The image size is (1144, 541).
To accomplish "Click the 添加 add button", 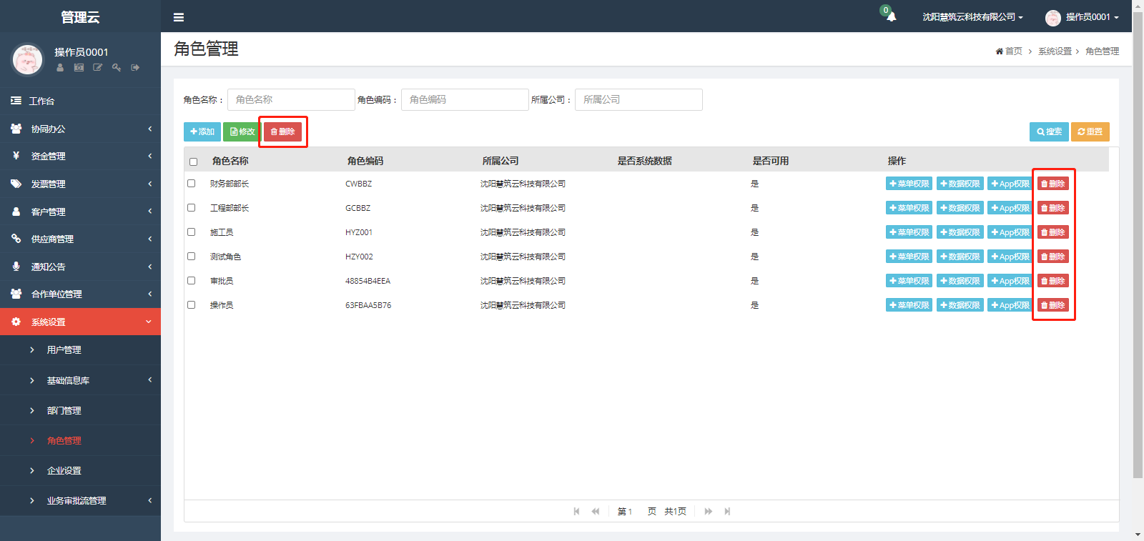I will tap(202, 131).
